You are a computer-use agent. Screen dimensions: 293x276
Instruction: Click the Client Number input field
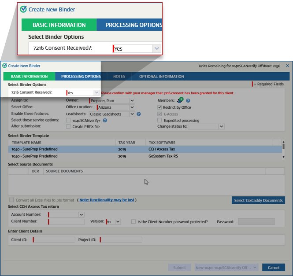(x=66, y=222)
